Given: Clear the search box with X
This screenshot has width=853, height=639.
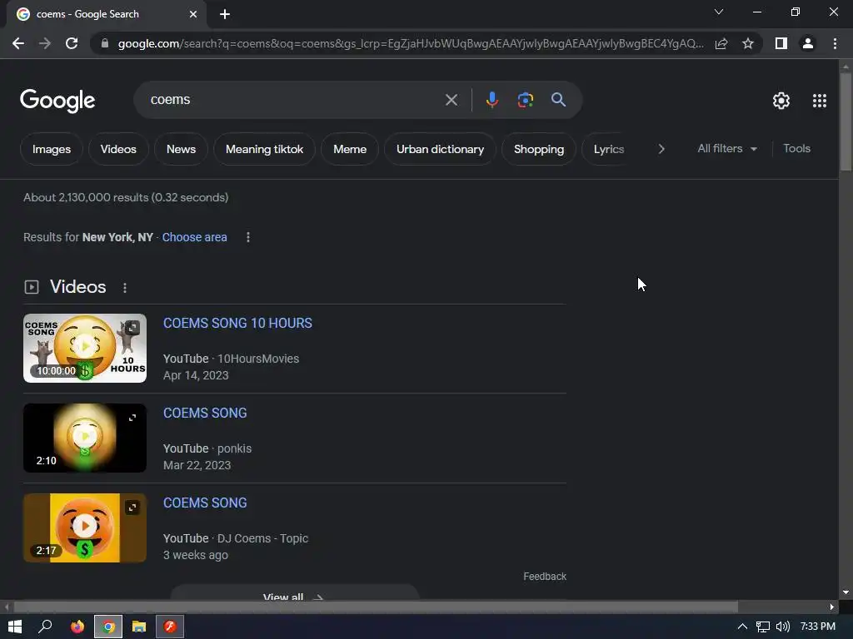Looking at the screenshot, I should point(451,100).
